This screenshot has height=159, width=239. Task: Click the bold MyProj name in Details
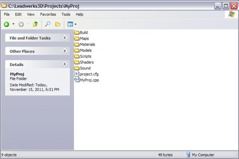(17, 74)
